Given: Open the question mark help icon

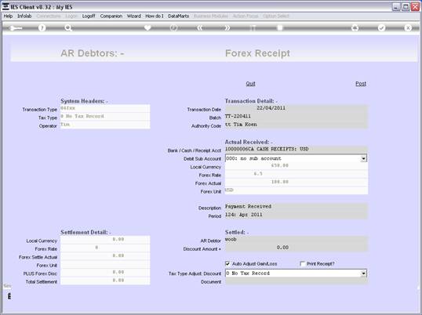Looking at the screenshot, I should [42, 28].
